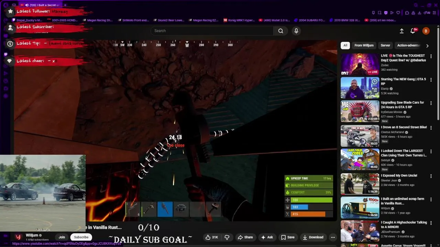The image size is (440, 247).
Task: Click the Ask button
Action: pos(267,237)
